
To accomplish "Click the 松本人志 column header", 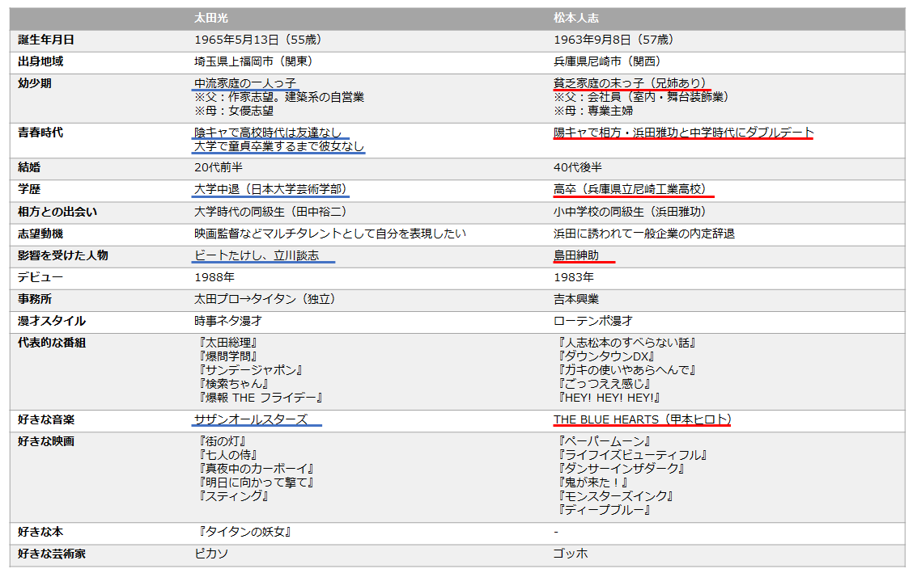I will (x=576, y=18).
